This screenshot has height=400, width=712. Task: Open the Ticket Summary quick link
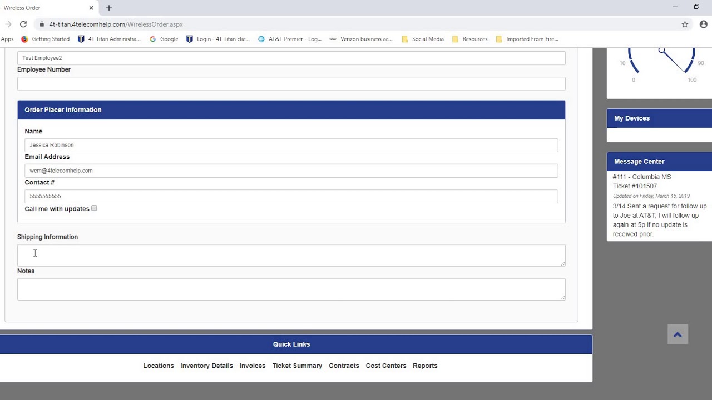click(297, 366)
